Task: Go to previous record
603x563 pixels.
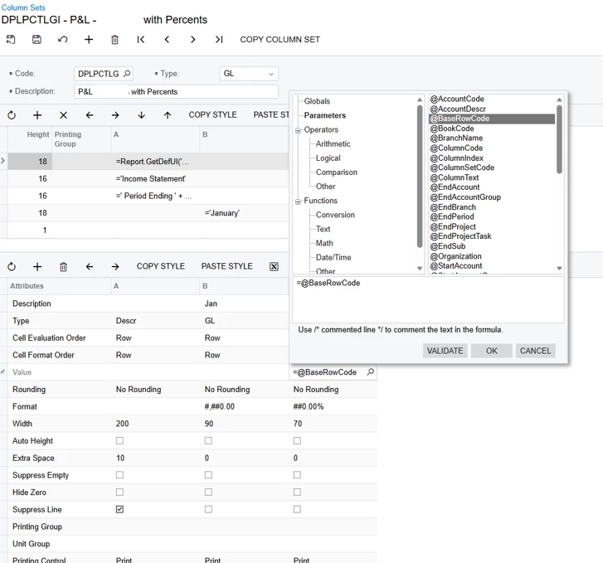Action: click(167, 39)
